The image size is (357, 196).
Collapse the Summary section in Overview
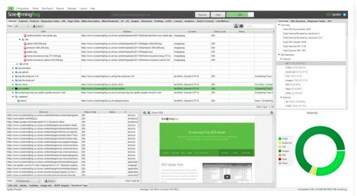(279, 25)
